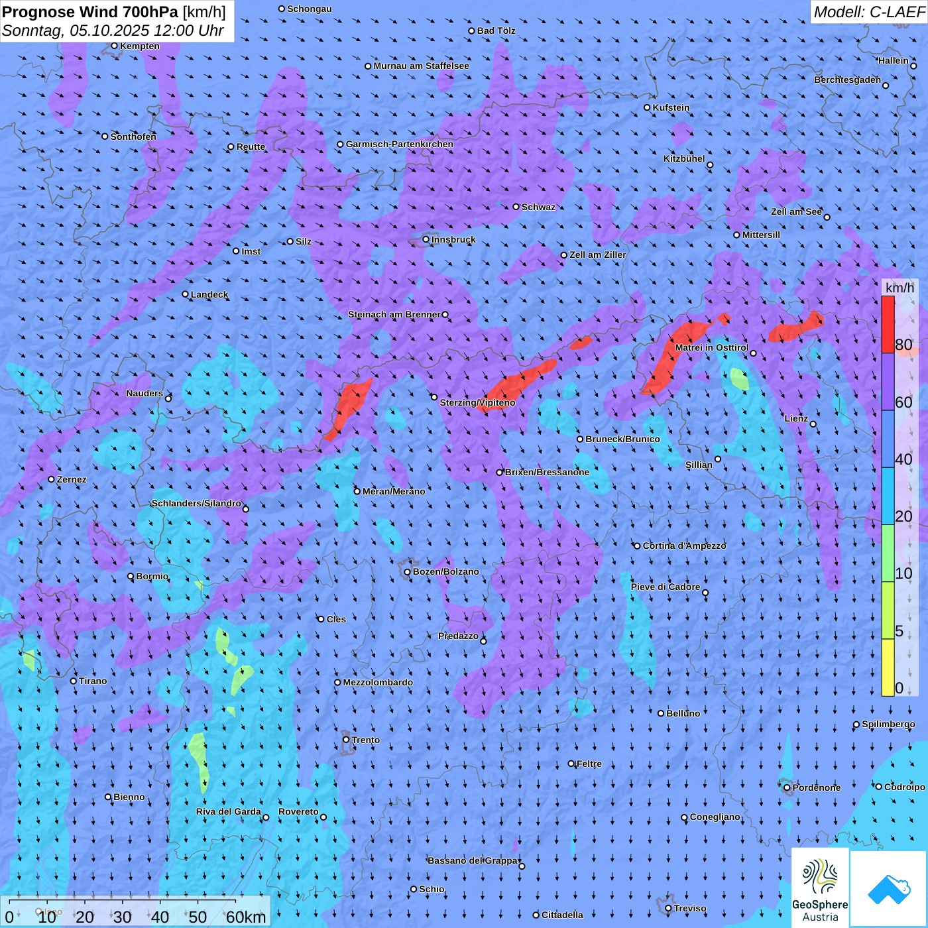Image resolution: width=928 pixels, height=928 pixels.
Task: Click the Nauders label
Action: click(x=145, y=393)
